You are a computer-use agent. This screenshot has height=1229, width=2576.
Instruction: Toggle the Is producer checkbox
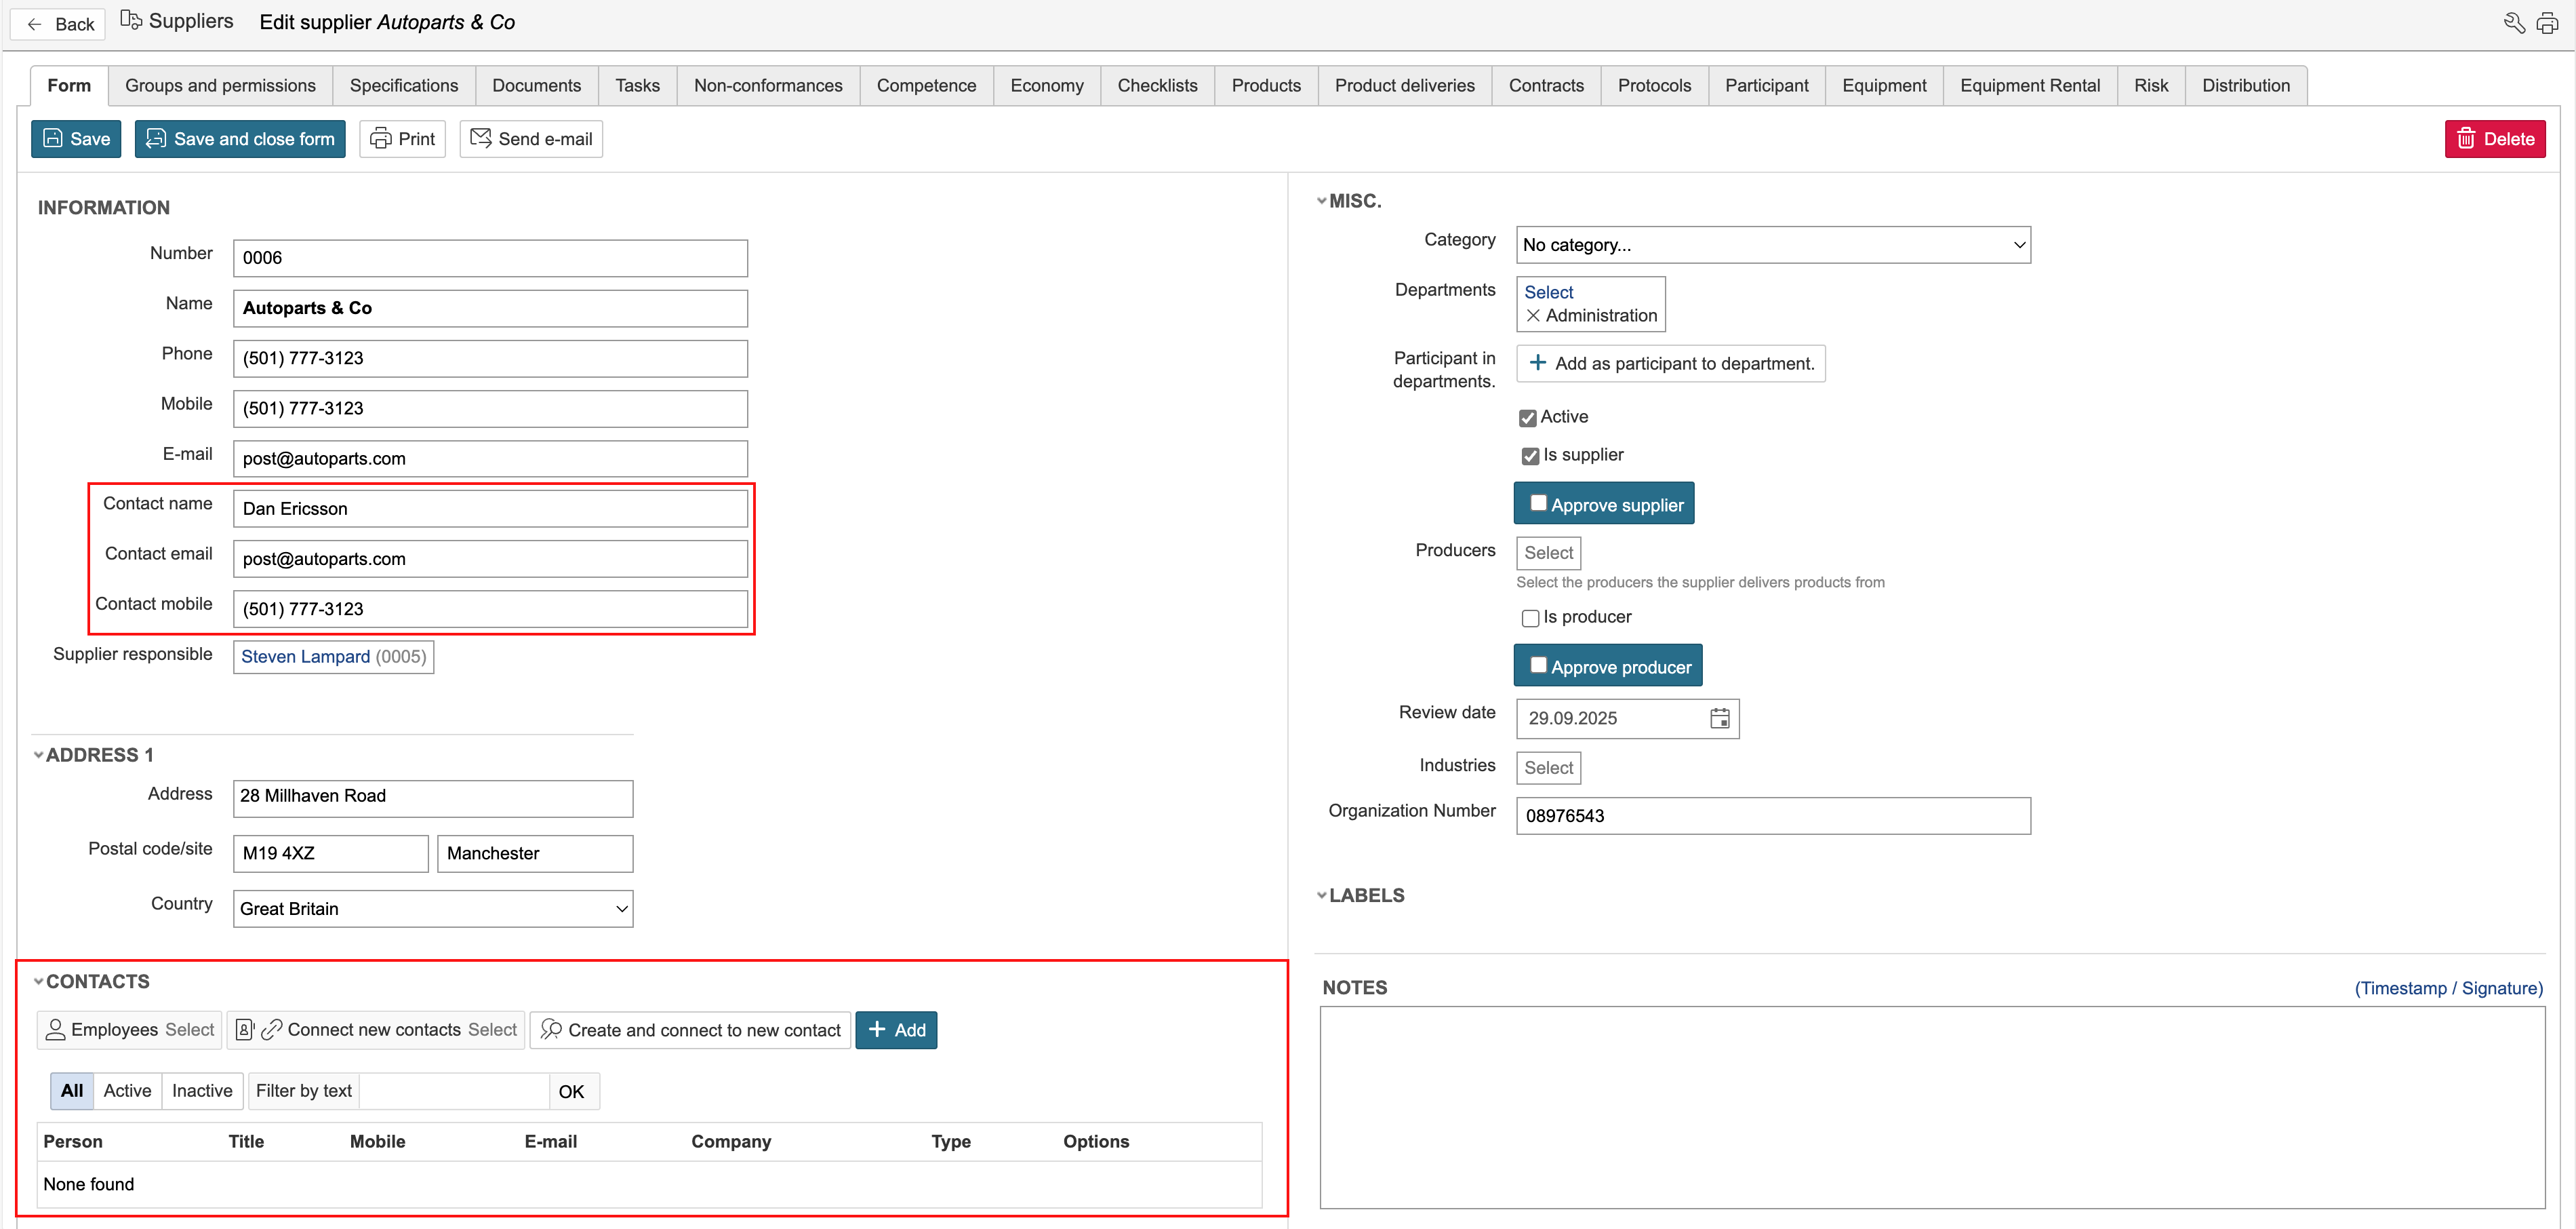point(1530,619)
